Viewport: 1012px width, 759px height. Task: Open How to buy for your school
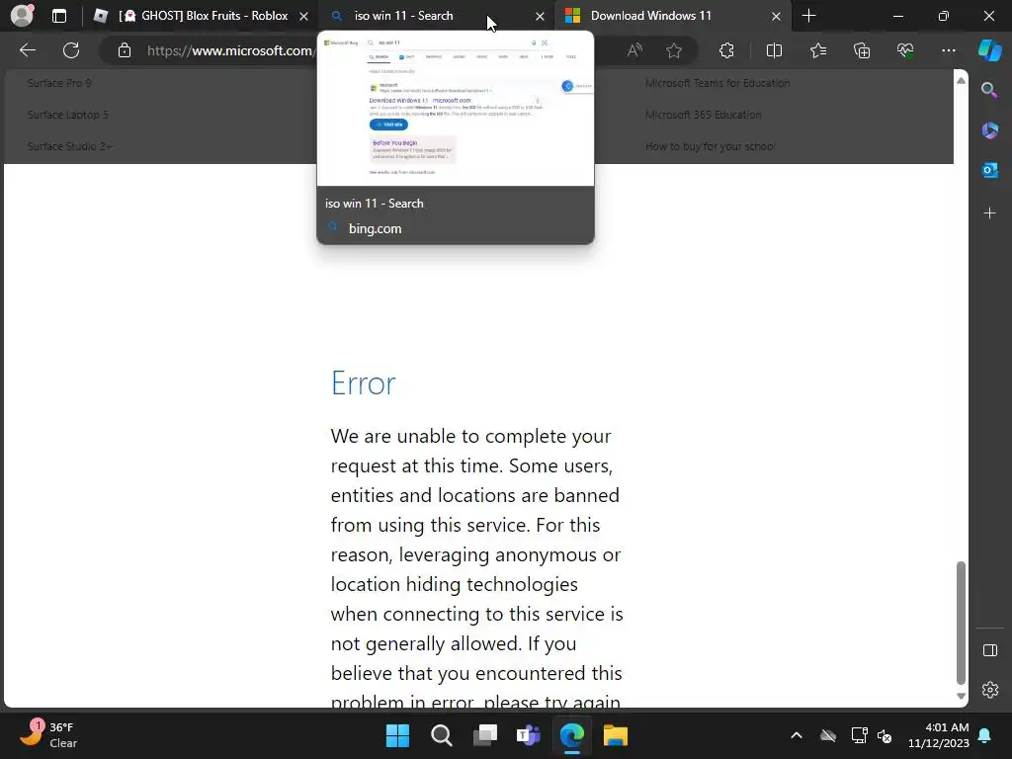(710, 146)
